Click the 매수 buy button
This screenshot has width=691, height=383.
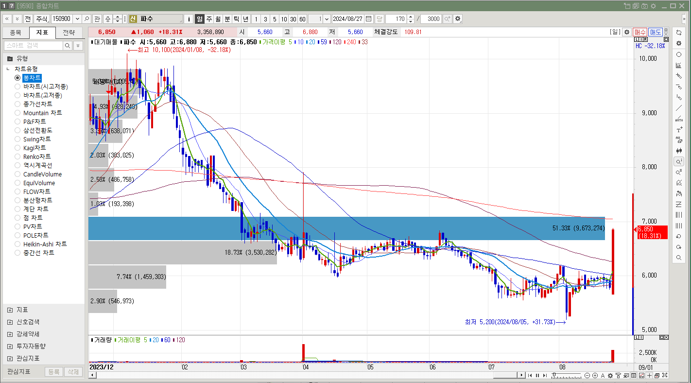point(640,32)
